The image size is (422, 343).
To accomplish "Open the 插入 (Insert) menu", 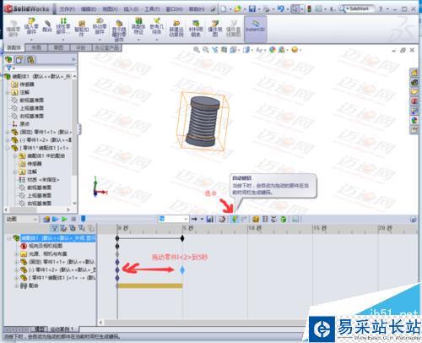I will 131,9.
